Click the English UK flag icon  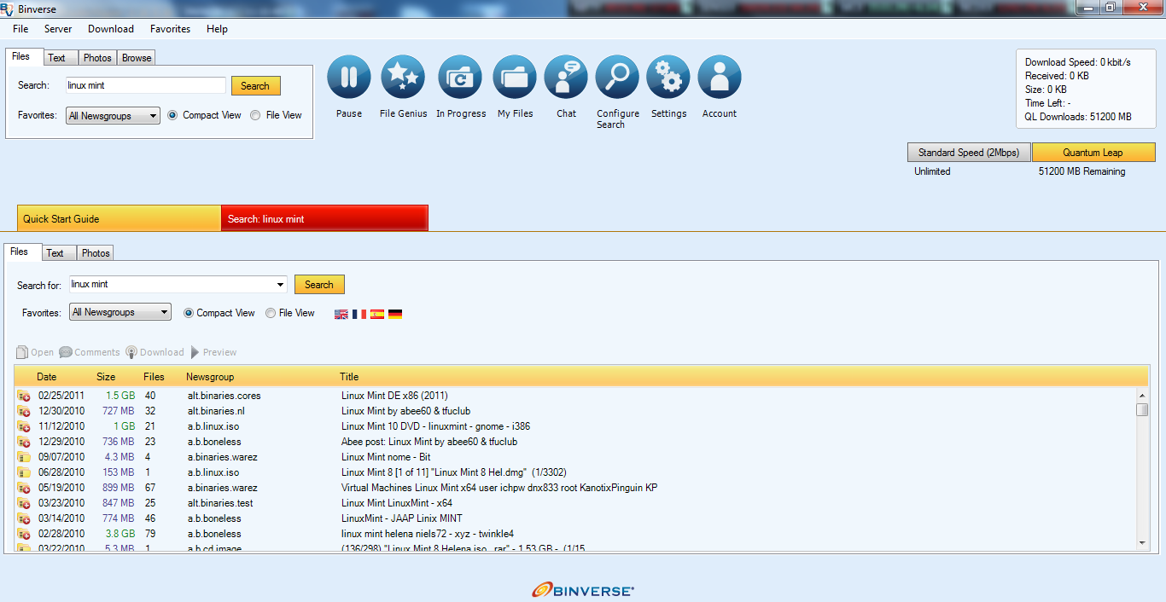pyautogui.click(x=341, y=314)
